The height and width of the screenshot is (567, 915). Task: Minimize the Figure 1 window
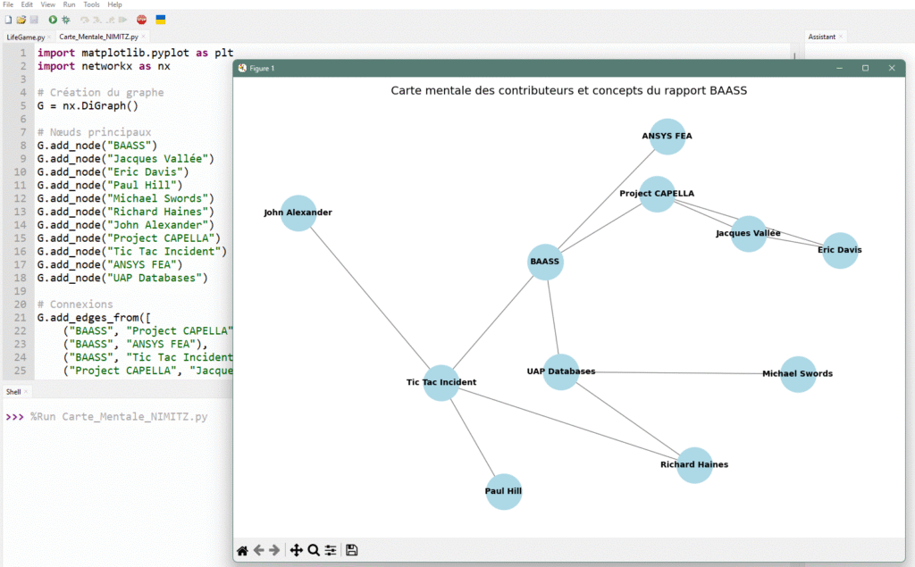click(x=839, y=68)
